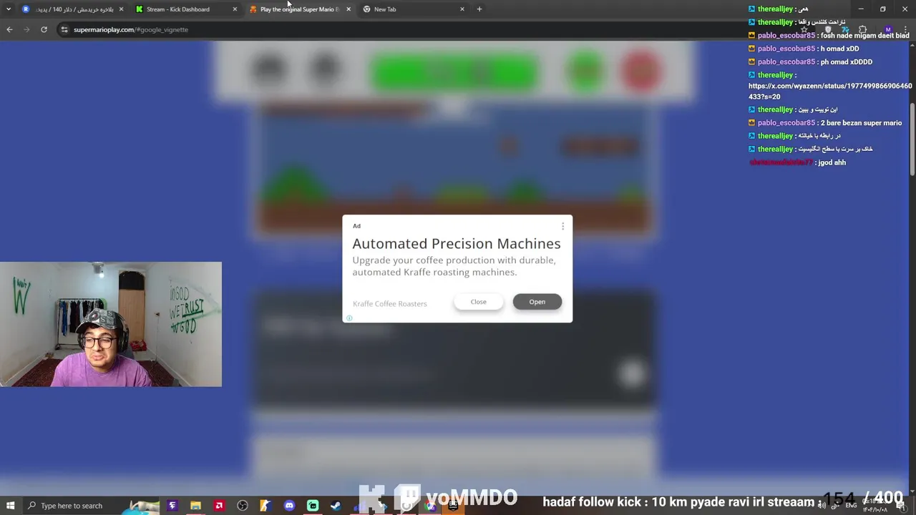Go back to the previous page
Screen dimensions: 916x515
coord(9,29)
